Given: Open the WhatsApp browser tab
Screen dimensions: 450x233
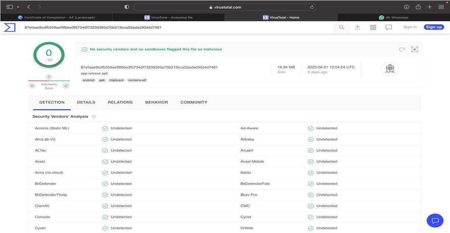Looking at the screenshot, I should click(394, 17).
